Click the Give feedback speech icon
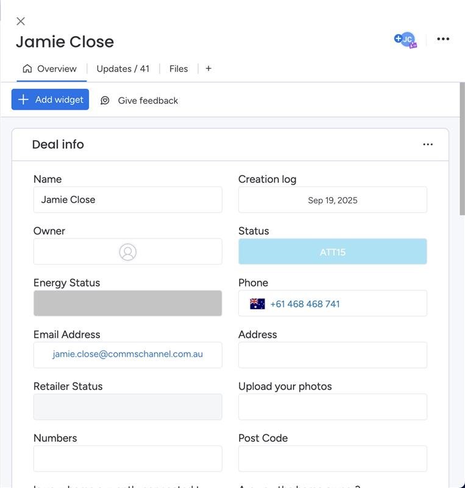The height and width of the screenshot is (488, 465). [x=105, y=101]
